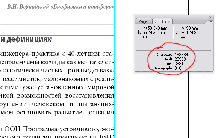
Task: Select the Info panel tab
Action: [x=162, y=21]
